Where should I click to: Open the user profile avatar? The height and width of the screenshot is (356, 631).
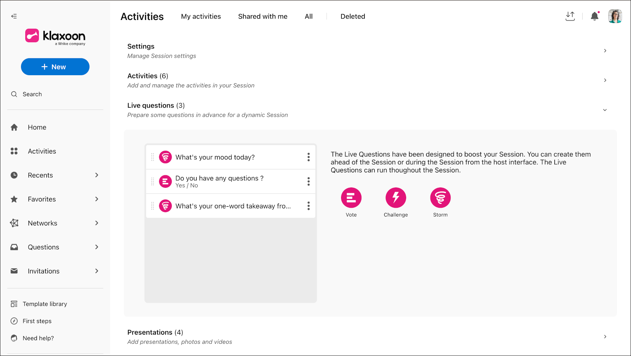pyautogui.click(x=615, y=16)
